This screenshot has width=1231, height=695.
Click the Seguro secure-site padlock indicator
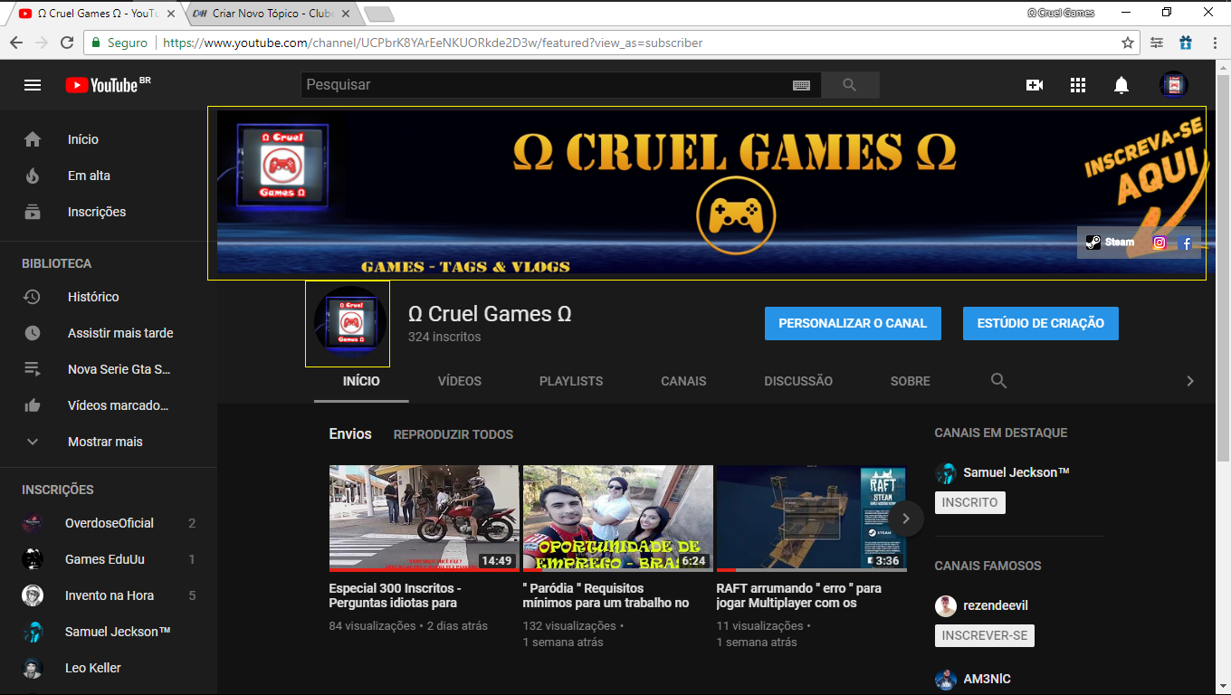point(119,43)
